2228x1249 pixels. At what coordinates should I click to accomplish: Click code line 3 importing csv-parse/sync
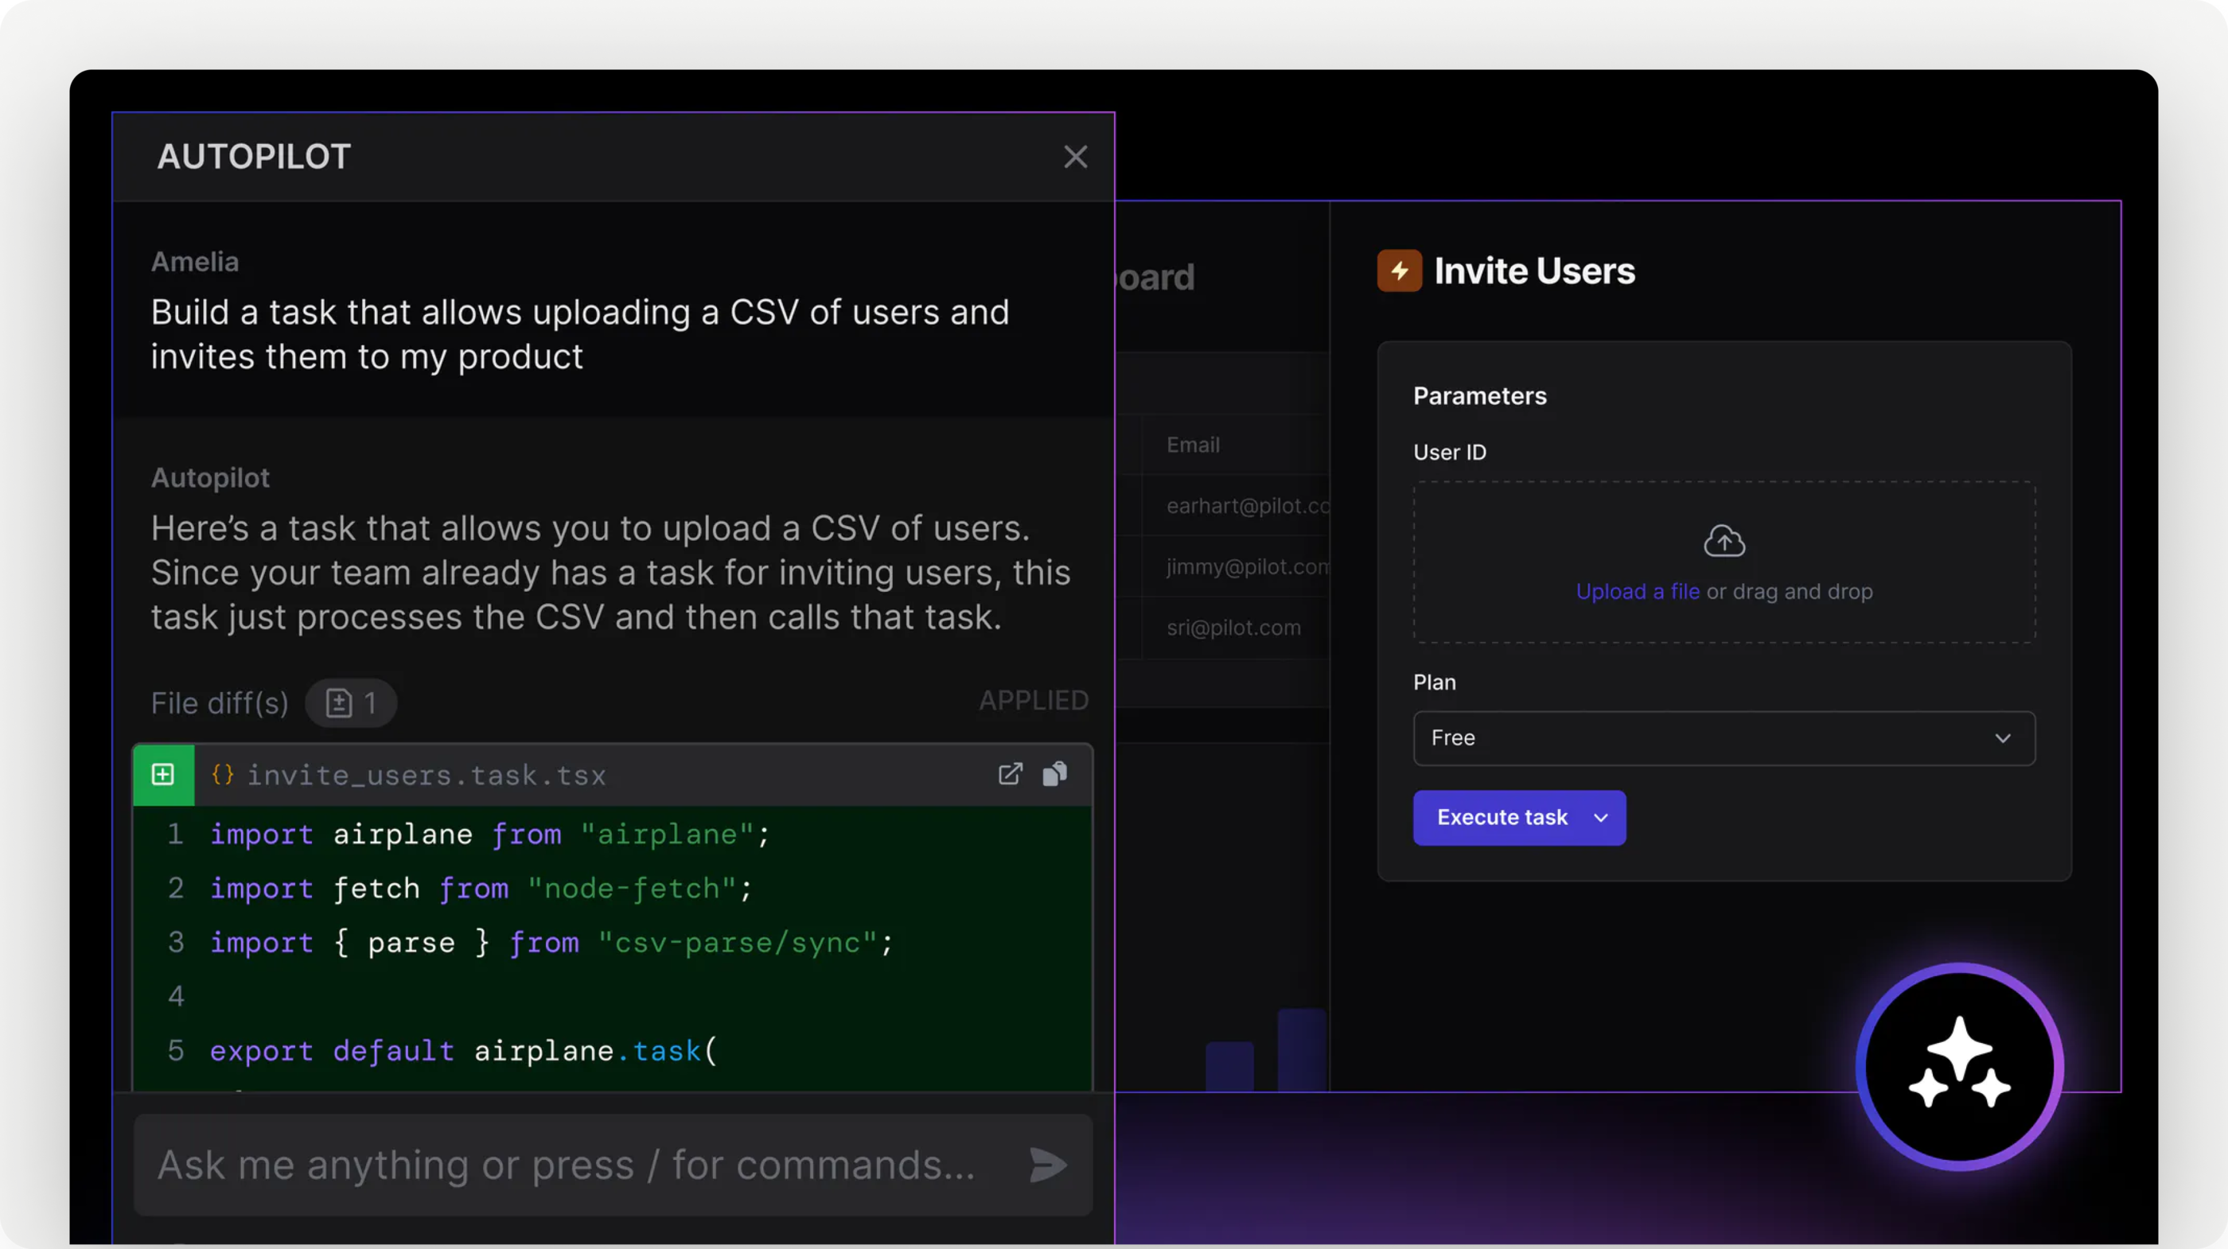551,943
